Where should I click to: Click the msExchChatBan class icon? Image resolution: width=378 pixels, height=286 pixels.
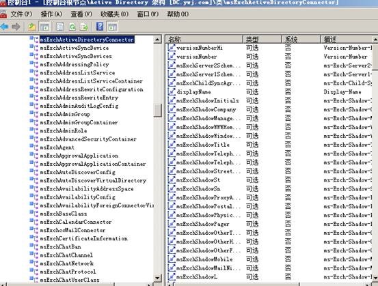34,246
